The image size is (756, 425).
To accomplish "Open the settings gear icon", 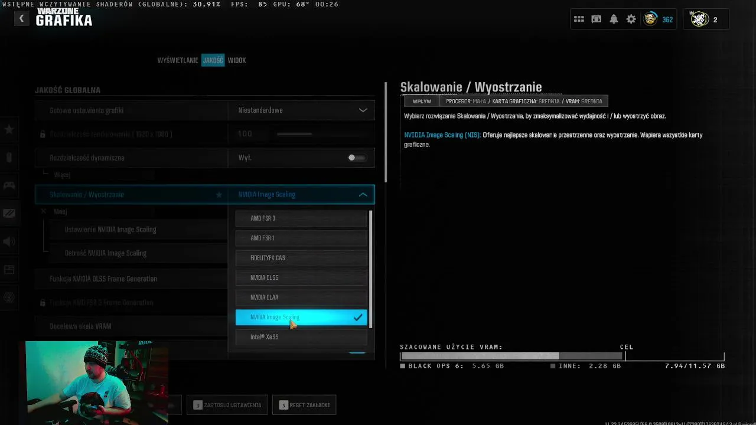I will pyautogui.click(x=631, y=19).
